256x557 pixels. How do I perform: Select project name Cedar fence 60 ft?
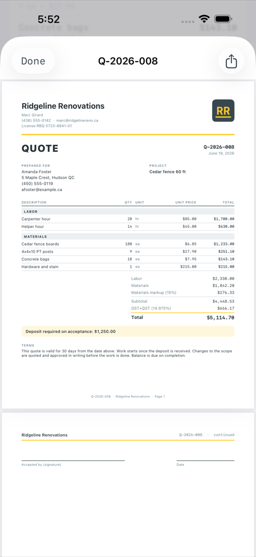coord(167,172)
